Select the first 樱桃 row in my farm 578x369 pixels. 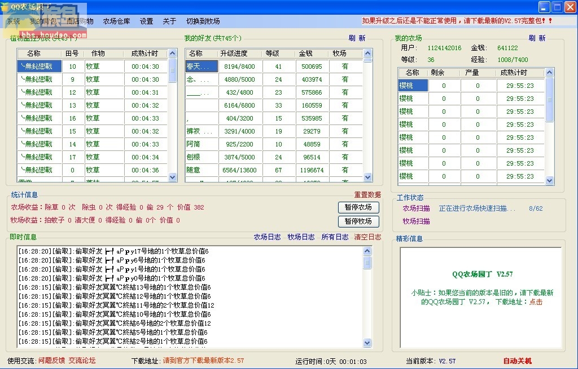point(471,86)
